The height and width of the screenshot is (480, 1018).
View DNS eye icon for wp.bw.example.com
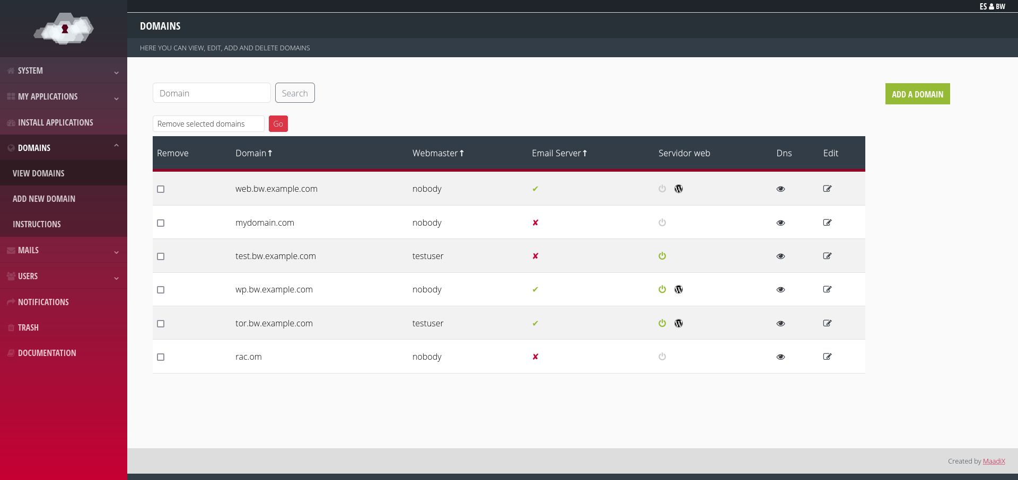coord(780,290)
